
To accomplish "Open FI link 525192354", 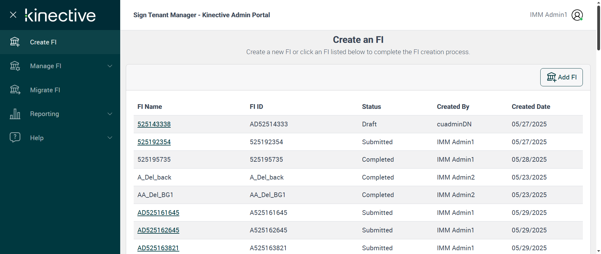I will tap(154, 142).
